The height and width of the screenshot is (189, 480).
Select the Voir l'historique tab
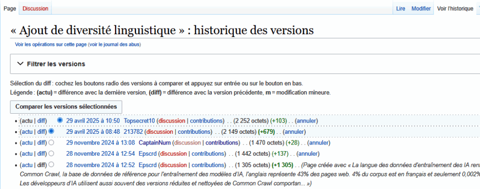point(455,8)
